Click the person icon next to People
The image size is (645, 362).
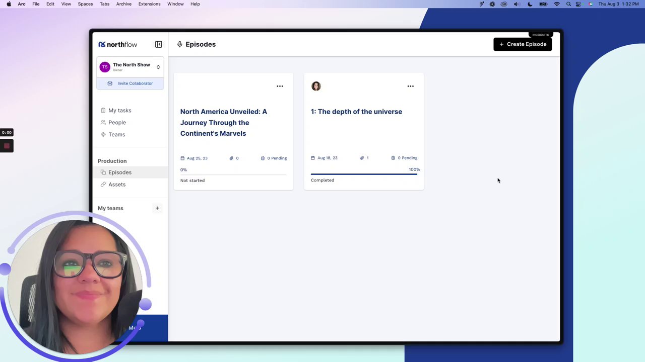103,122
